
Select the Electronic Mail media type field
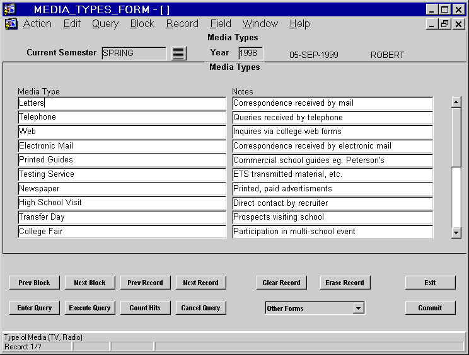point(122,146)
